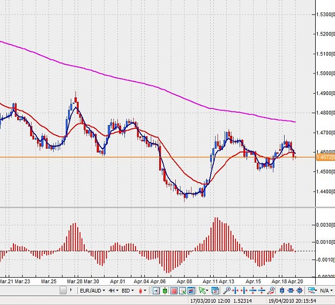Image resolution: width=335 pixels, height=305 pixels.
Task: Open the 4H timeframe dropdown
Action: coord(114,291)
